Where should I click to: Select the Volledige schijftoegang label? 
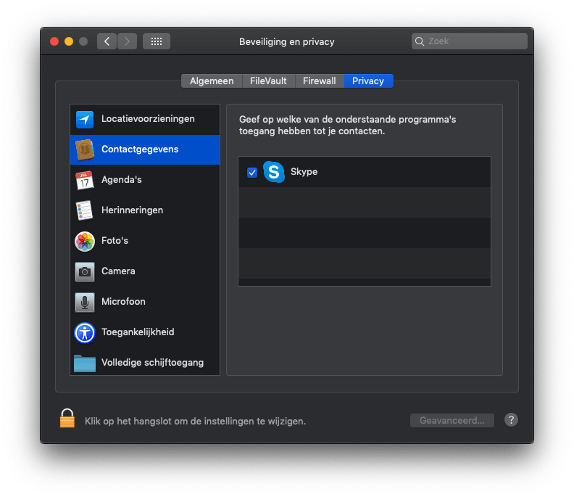[152, 362]
